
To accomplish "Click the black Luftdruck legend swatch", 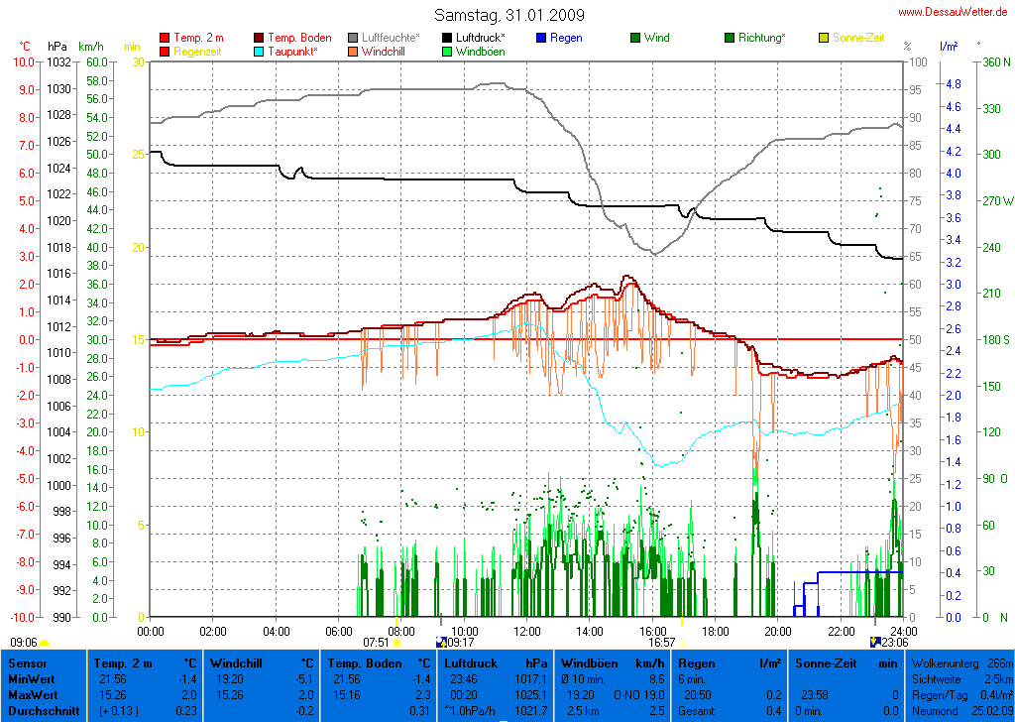I will [446, 38].
